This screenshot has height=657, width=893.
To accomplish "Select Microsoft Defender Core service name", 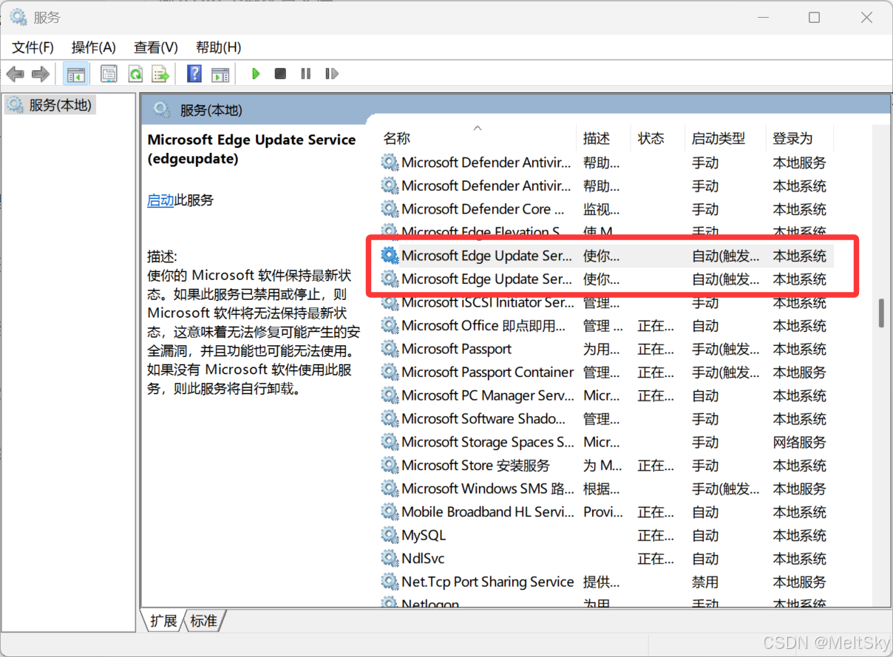I will tap(483, 209).
